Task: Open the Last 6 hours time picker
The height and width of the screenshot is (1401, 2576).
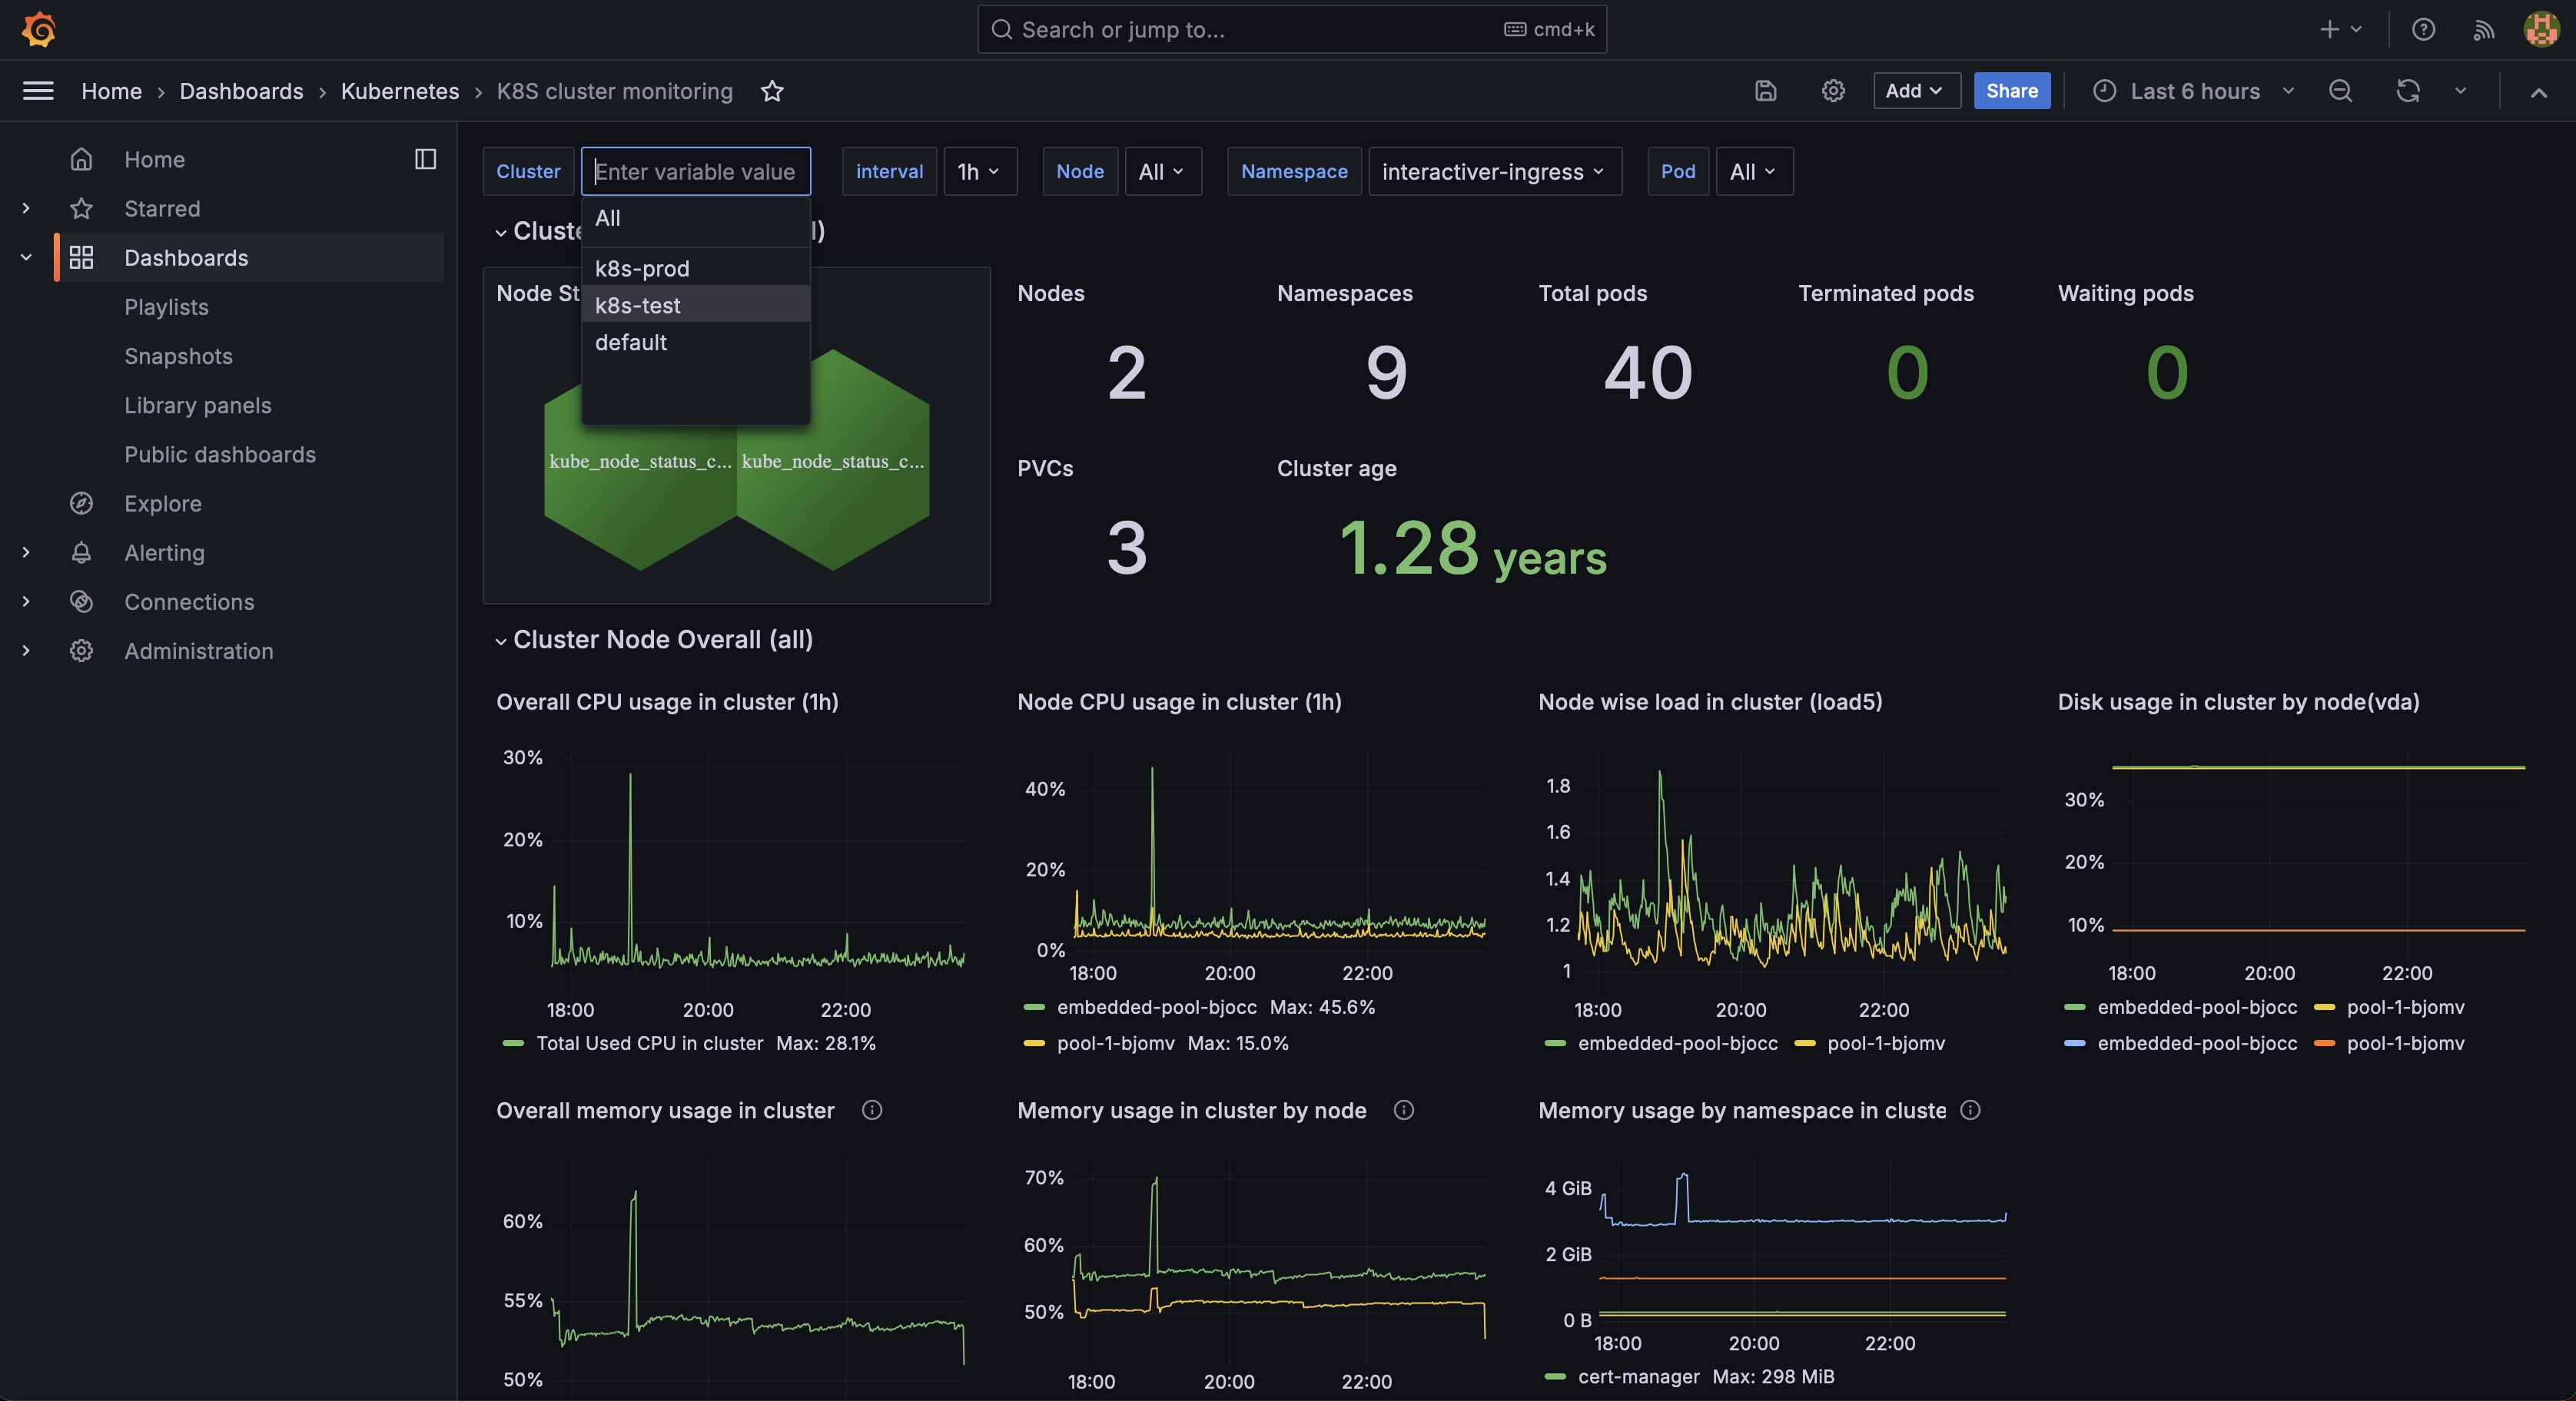Action: 2194,91
